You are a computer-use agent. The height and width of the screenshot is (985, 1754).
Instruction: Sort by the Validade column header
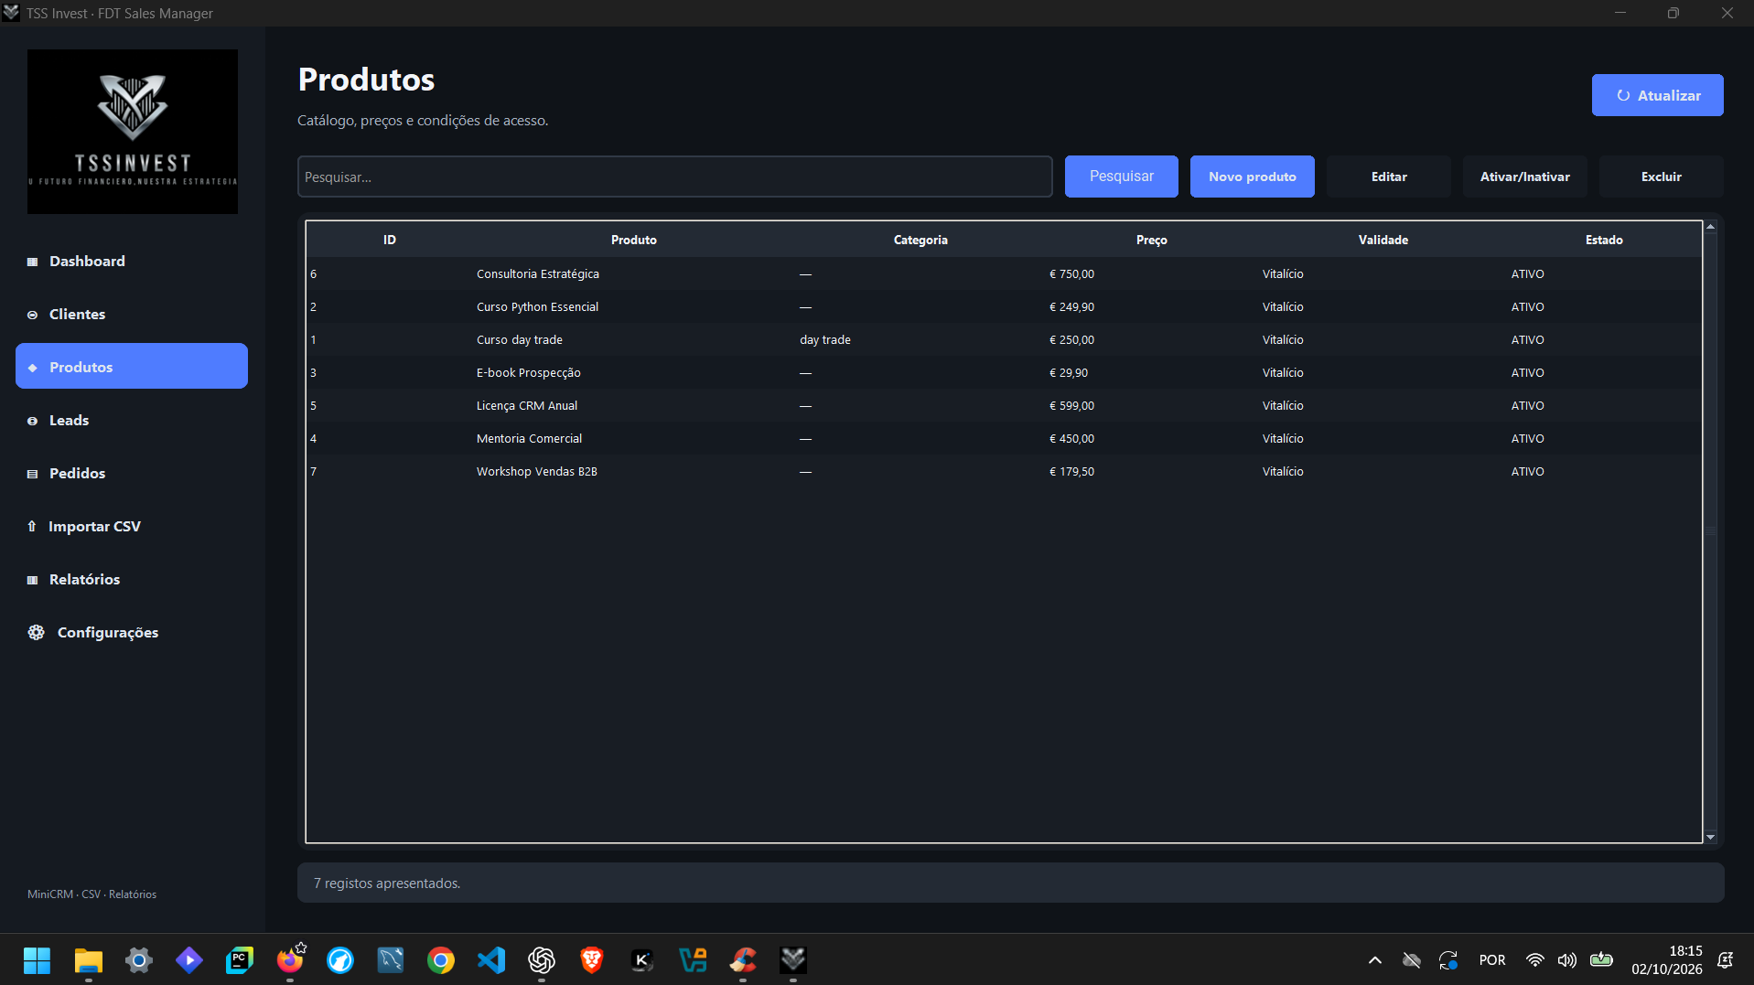coord(1383,240)
